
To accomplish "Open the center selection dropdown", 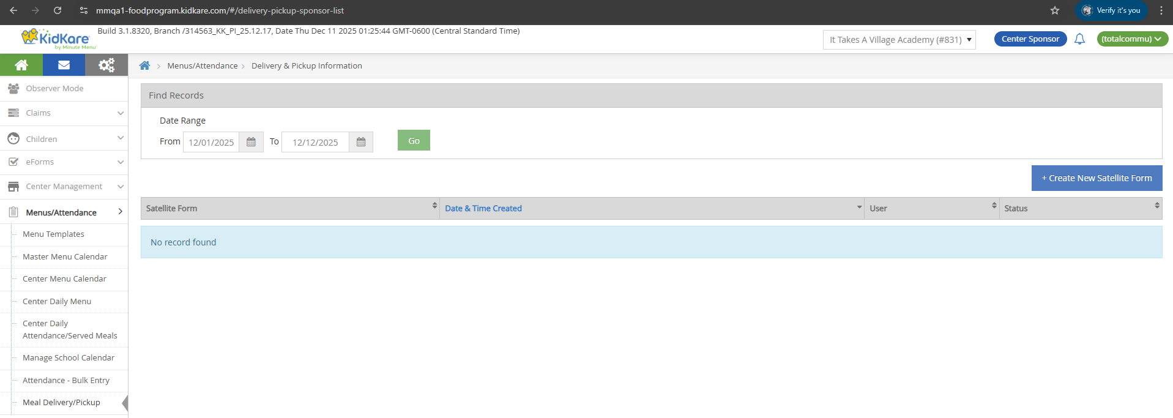I will pyautogui.click(x=899, y=40).
